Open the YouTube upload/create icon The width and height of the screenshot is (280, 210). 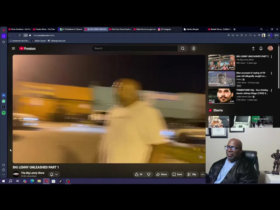[x=253, y=48]
